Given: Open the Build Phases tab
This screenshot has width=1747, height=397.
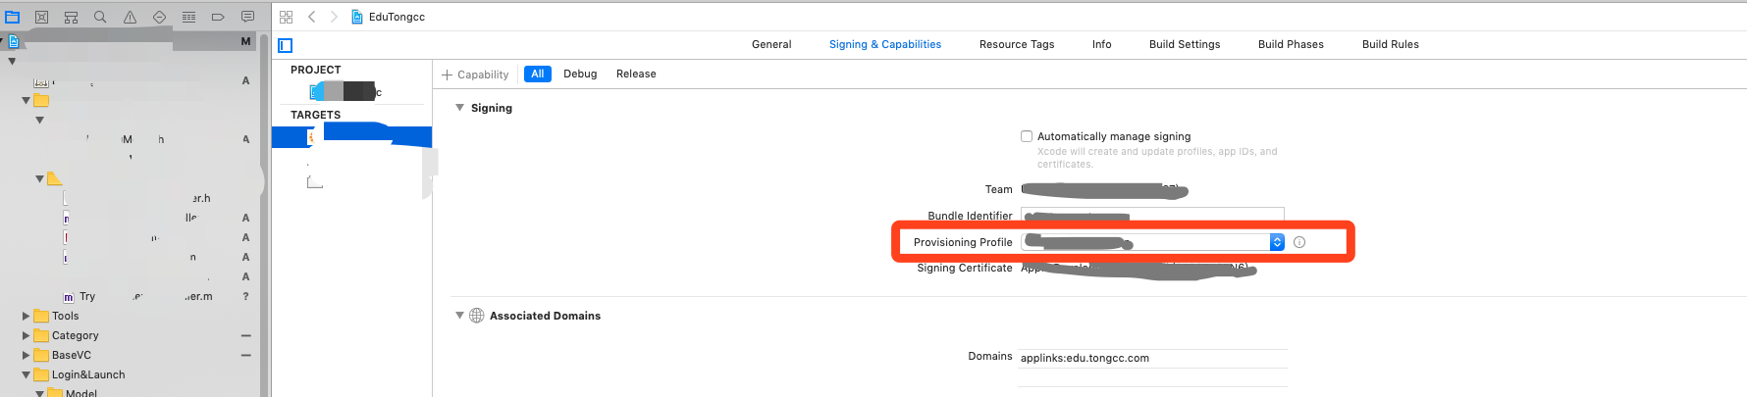Looking at the screenshot, I should (1291, 44).
